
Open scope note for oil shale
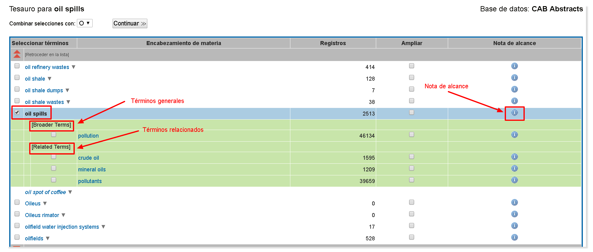(514, 78)
